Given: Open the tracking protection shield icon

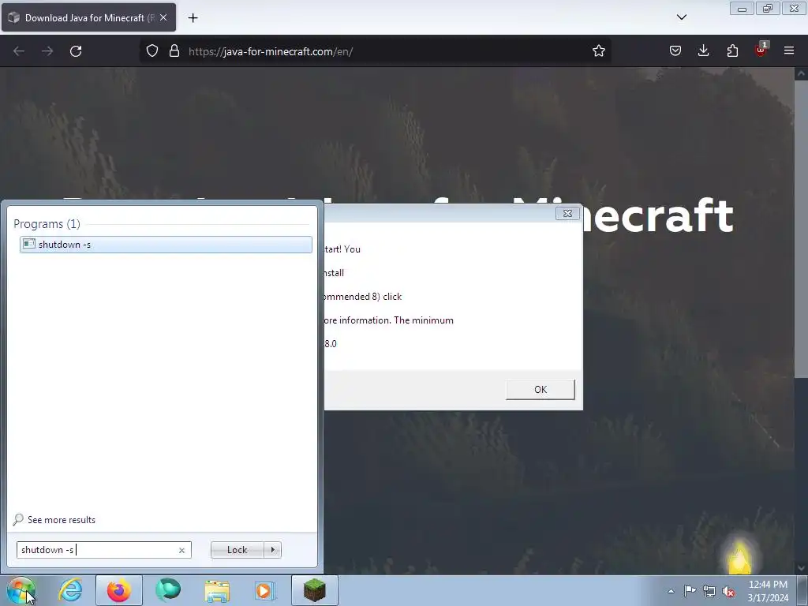Looking at the screenshot, I should [x=152, y=51].
